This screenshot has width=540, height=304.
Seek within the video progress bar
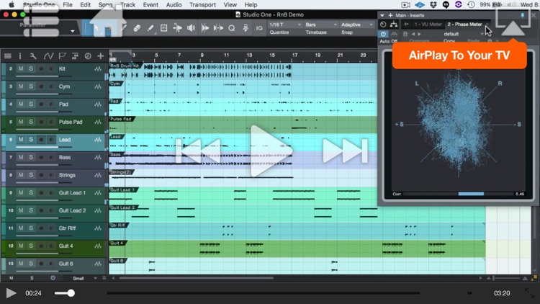pos(263,293)
